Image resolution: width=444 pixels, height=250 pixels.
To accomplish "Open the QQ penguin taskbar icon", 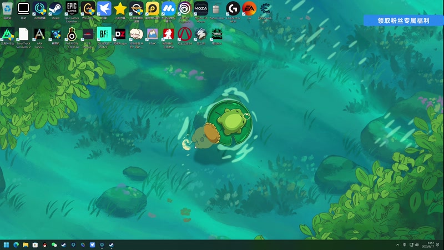I will [x=45, y=245].
